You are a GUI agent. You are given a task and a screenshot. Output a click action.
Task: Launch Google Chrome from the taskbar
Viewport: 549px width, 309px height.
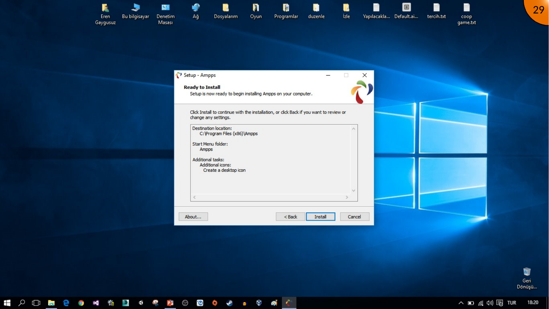[x=81, y=303]
